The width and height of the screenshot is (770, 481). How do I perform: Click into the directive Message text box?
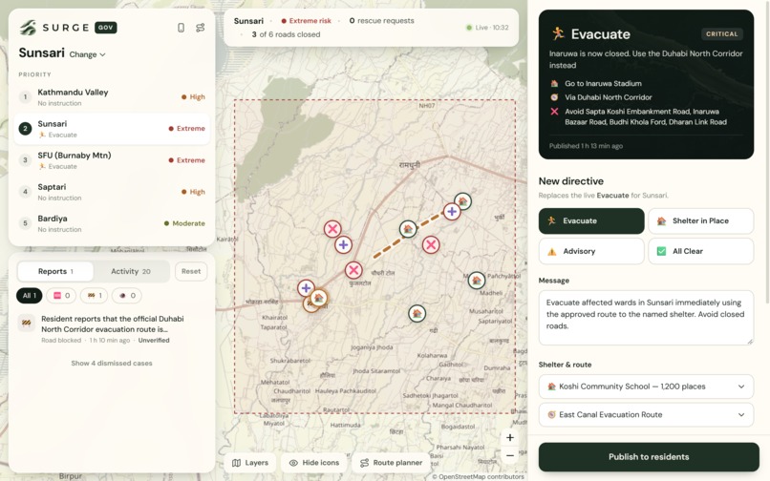646,318
